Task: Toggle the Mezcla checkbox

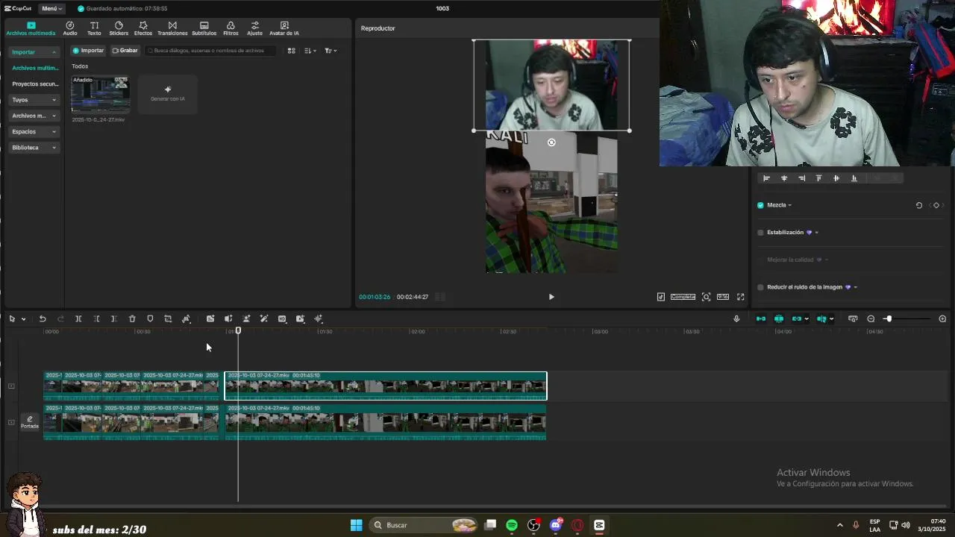Action: [760, 205]
